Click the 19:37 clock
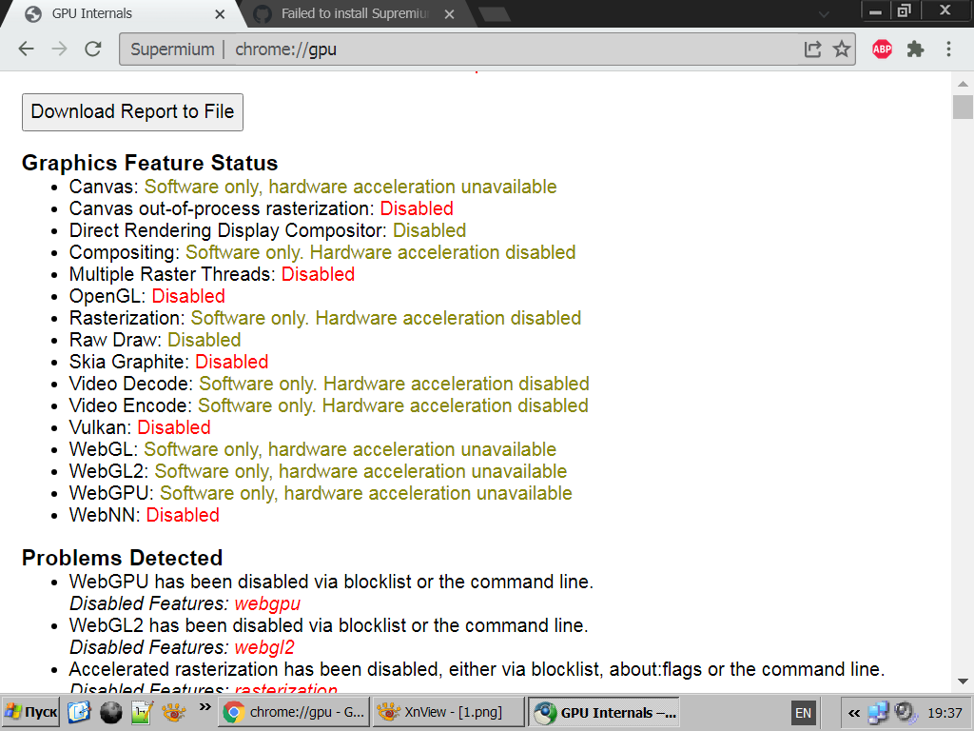Viewport: 974px width, 731px height. [945, 713]
